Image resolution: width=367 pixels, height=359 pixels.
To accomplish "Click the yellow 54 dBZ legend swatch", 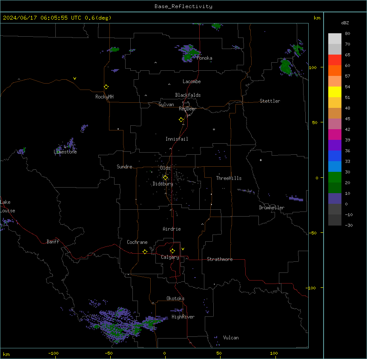I will pos(335,92).
